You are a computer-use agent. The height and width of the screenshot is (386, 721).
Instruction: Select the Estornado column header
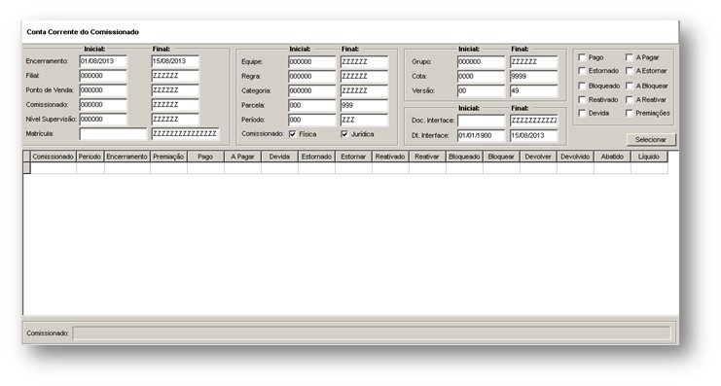(x=316, y=157)
